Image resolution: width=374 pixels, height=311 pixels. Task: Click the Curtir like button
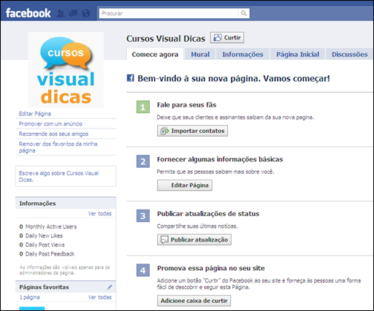click(x=227, y=38)
